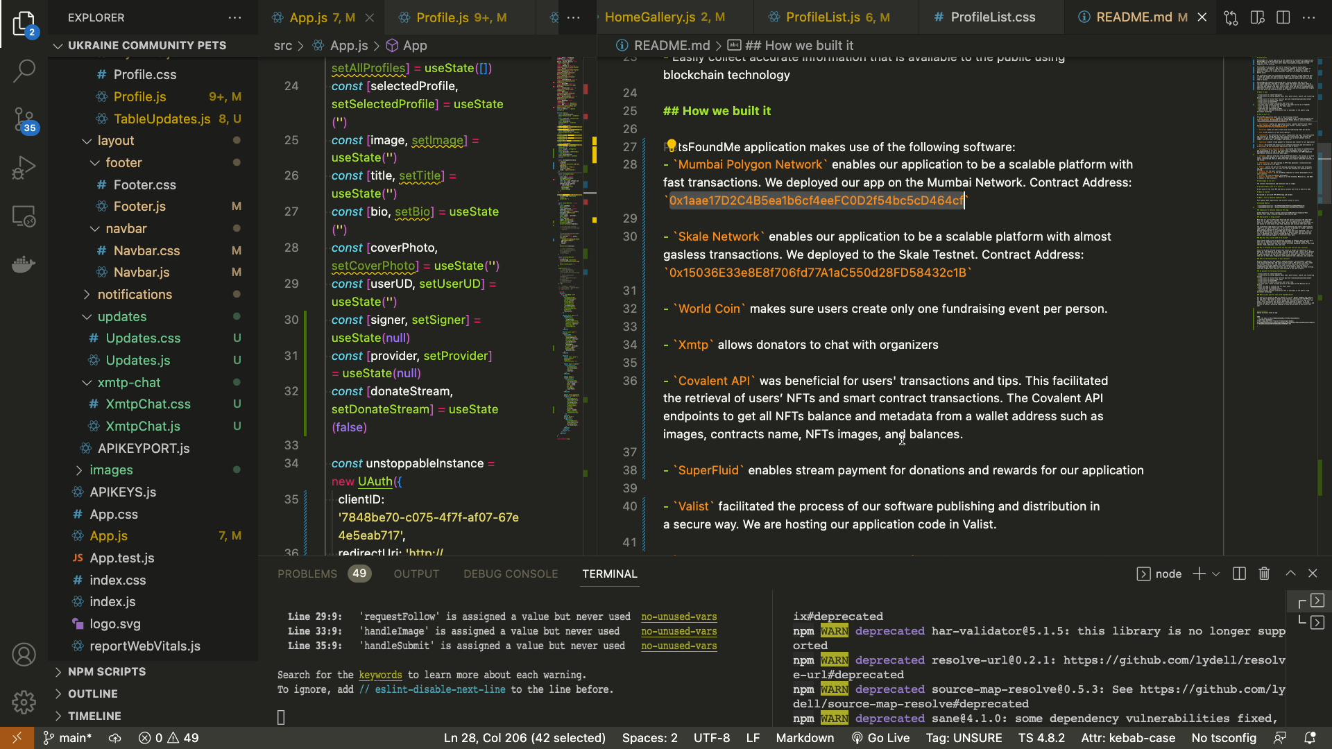Open PROBLEMS panel tab

[x=307, y=574]
